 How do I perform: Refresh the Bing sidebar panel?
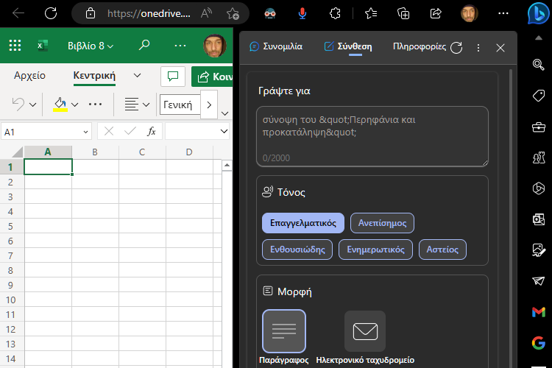[x=456, y=48]
